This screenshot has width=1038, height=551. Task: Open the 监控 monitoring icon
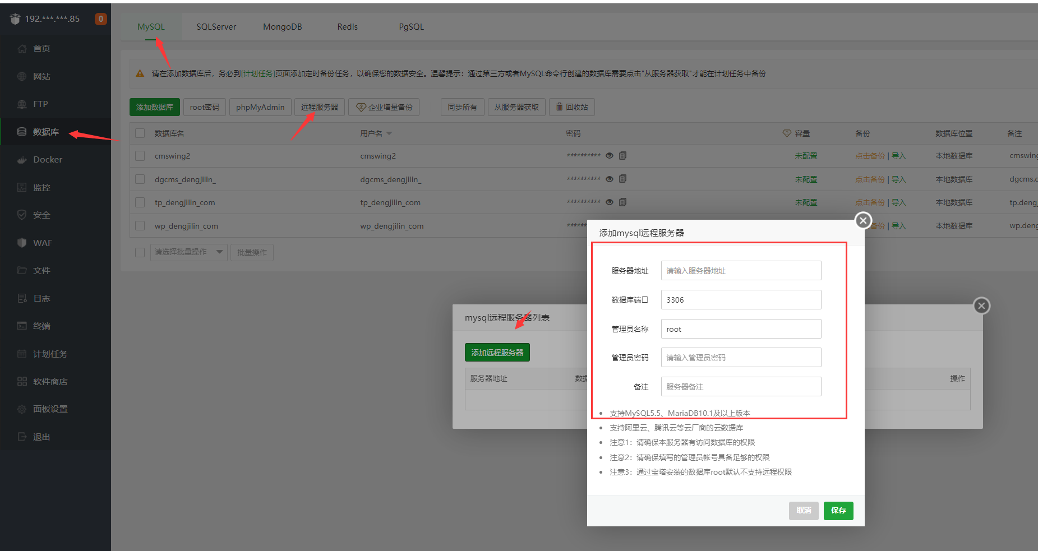(x=22, y=187)
